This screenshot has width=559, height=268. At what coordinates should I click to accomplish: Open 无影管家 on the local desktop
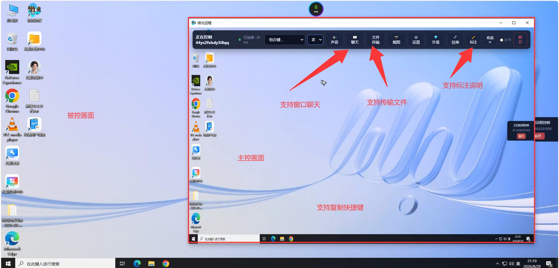click(x=12, y=156)
